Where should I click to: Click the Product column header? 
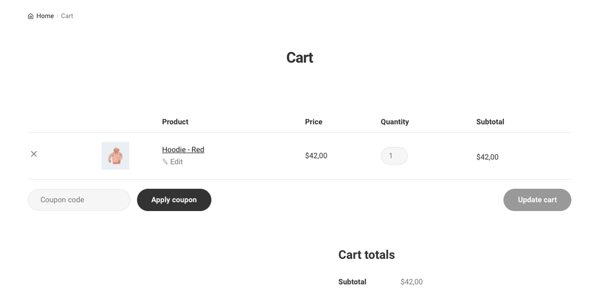coord(175,122)
